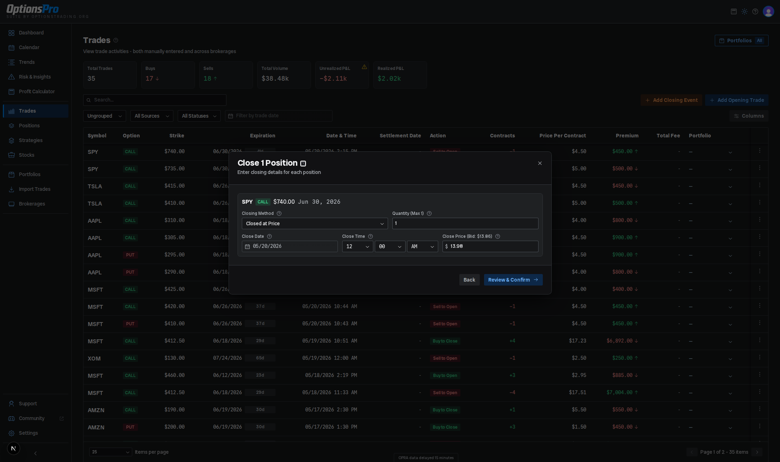Click the Brokerages sidebar icon

coord(11,204)
